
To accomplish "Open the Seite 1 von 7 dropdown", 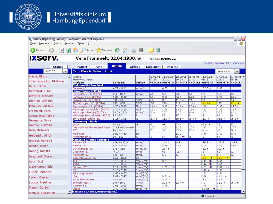I will coord(237,71).
